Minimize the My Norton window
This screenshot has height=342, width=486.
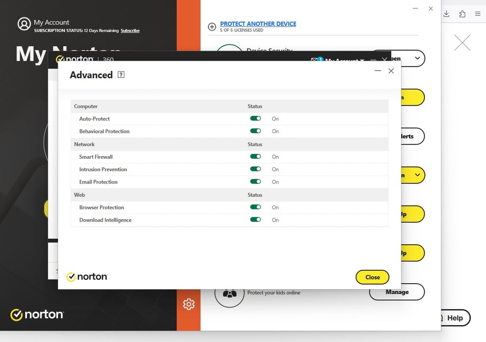click(x=415, y=9)
